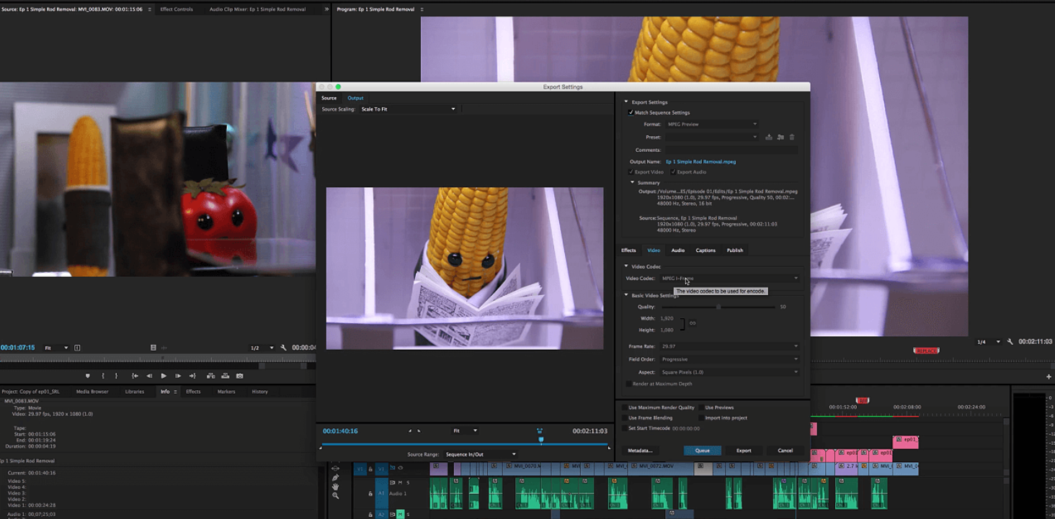The image size is (1055, 519).
Task: Click the Drag Video Only filmstrip icon
Action: coord(153,348)
